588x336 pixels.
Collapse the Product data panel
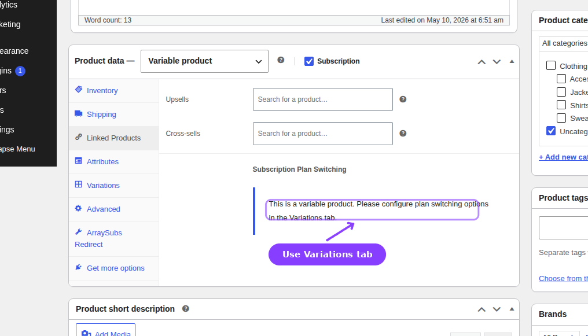pyautogui.click(x=512, y=61)
